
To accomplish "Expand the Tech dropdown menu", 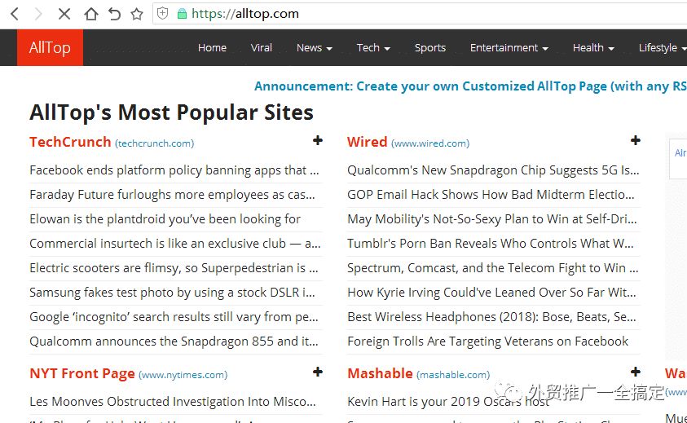I will 373,47.
